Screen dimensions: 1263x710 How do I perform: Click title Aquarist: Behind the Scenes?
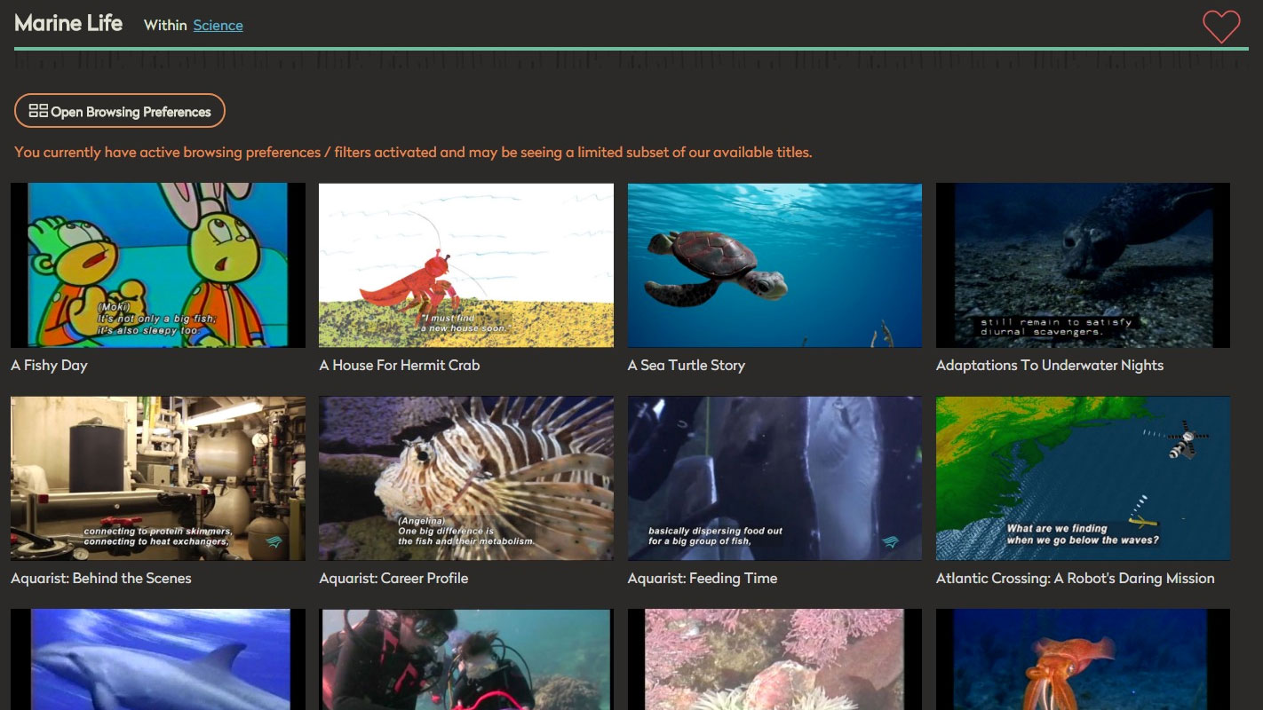coord(101,579)
